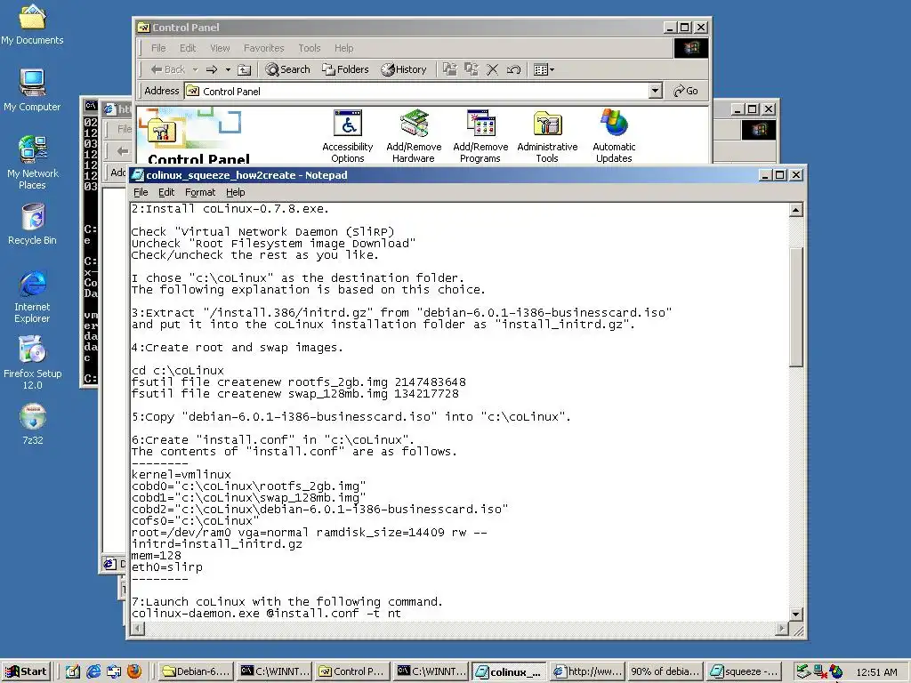
Task: Click Back button in Control Panel toolbar
Action: pos(168,69)
